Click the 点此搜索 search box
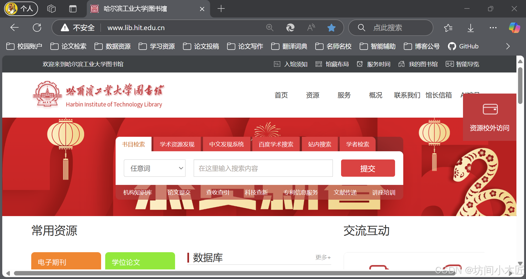This screenshot has width=526, height=279. tap(391, 28)
